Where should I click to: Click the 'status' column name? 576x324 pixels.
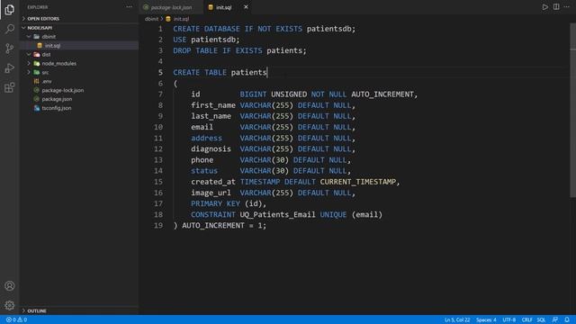point(204,171)
